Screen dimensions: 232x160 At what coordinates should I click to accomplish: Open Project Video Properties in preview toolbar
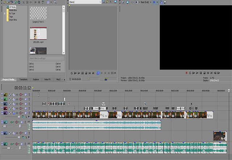click(x=123, y=2)
